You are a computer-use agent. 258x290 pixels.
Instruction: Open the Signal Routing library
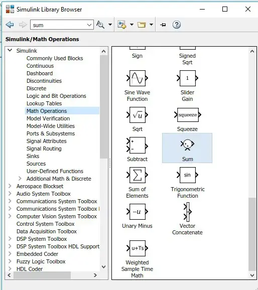click(44, 149)
